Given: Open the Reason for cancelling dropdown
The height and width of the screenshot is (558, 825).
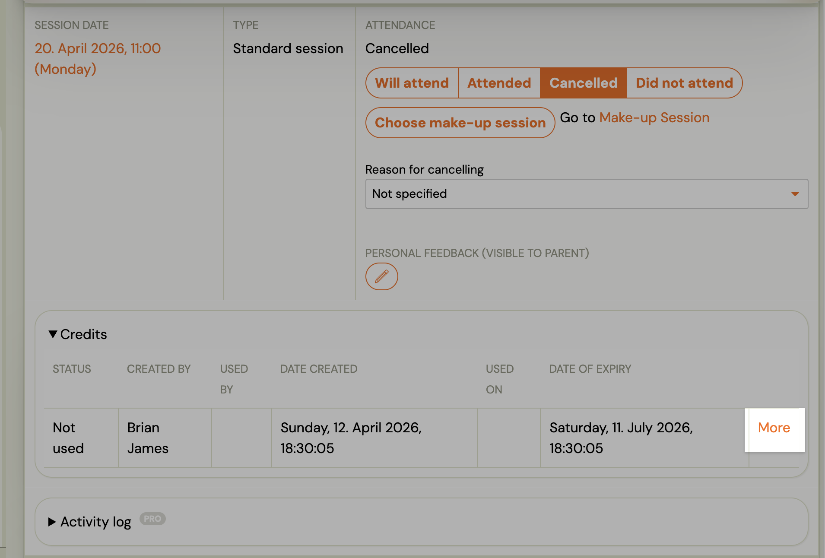Looking at the screenshot, I should pos(585,194).
